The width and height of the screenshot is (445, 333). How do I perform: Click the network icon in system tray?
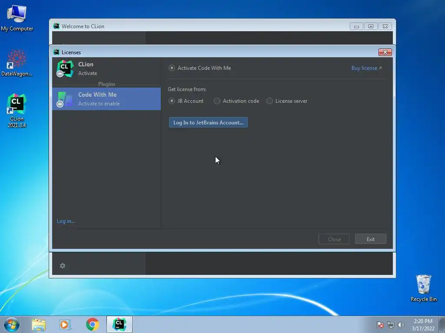point(391,325)
